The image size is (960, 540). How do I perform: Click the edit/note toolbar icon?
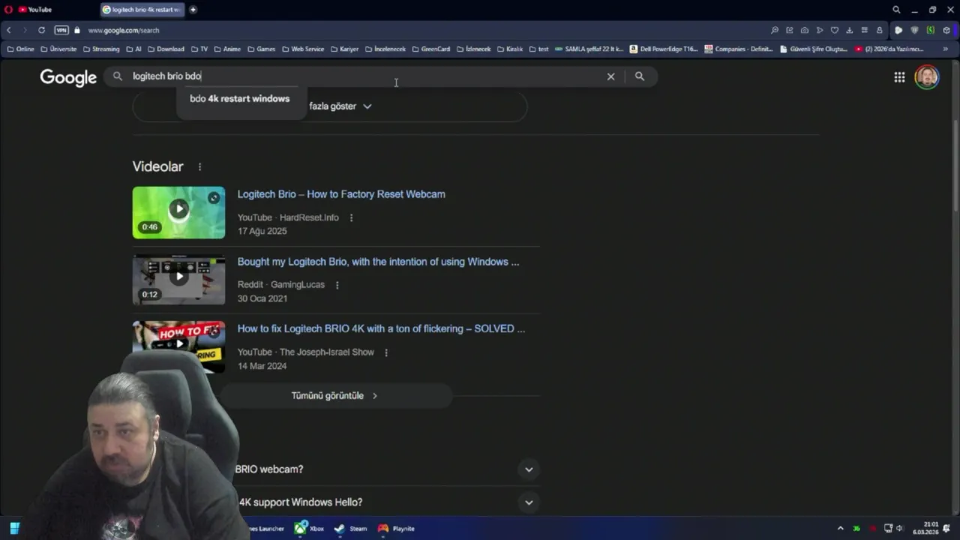coord(790,30)
